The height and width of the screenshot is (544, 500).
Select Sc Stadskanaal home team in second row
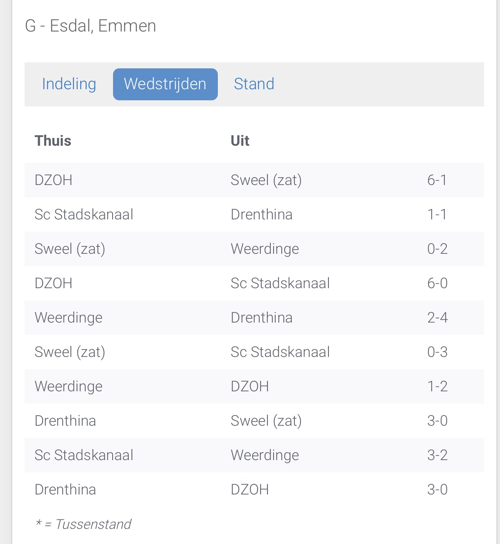pyautogui.click(x=84, y=214)
